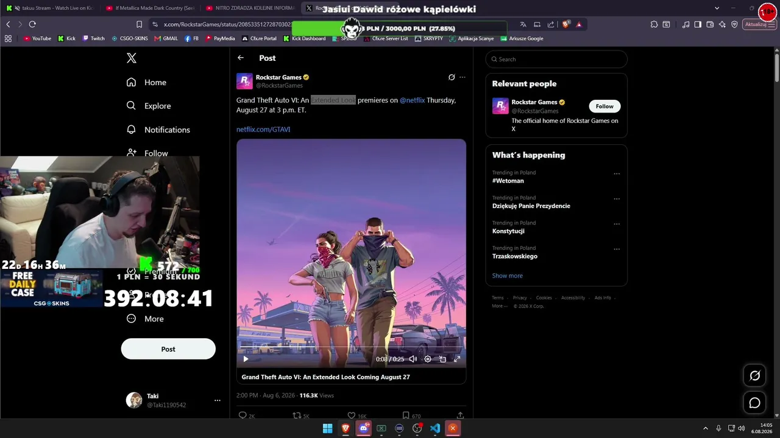Open the Brave VPN icon
Image resolution: width=780 pixels, height=438 pixels.
[x=734, y=24]
